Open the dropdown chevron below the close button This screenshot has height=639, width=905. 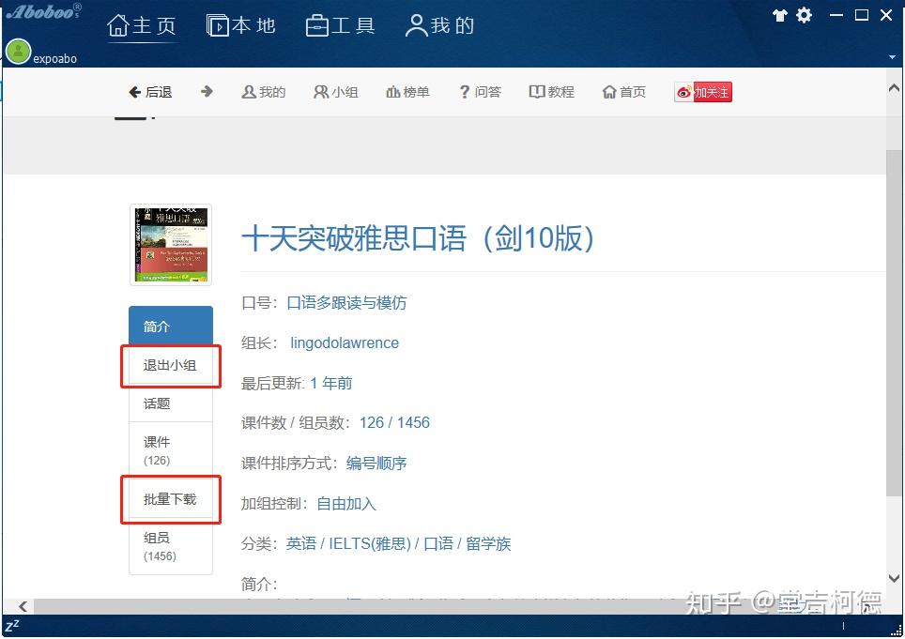(x=892, y=56)
